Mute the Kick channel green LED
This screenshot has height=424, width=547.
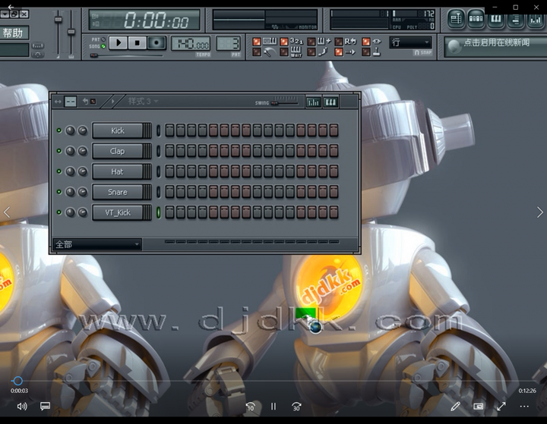(59, 130)
